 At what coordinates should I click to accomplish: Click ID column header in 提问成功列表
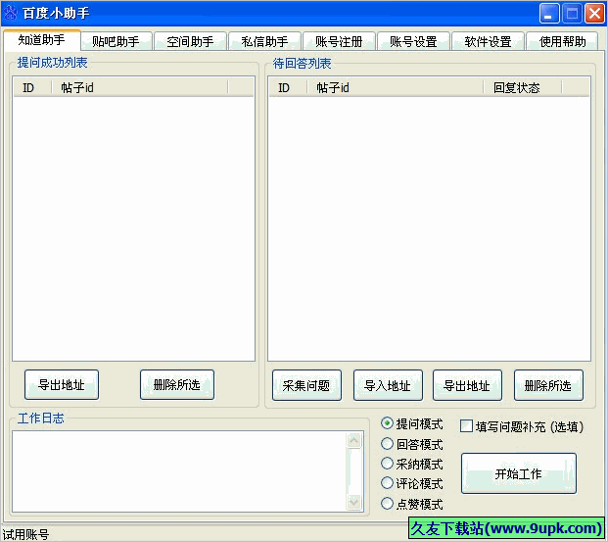point(32,87)
